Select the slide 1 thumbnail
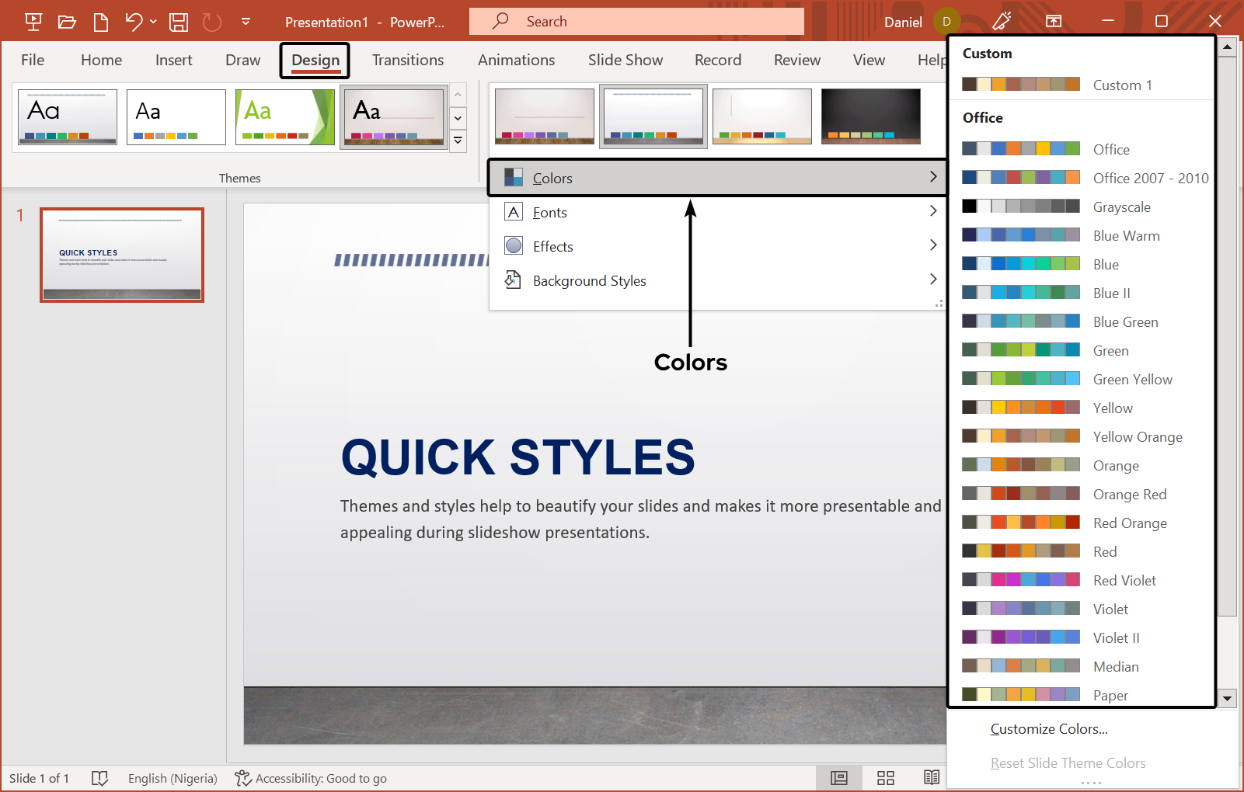This screenshot has width=1244, height=792. pyautogui.click(x=121, y=254)
